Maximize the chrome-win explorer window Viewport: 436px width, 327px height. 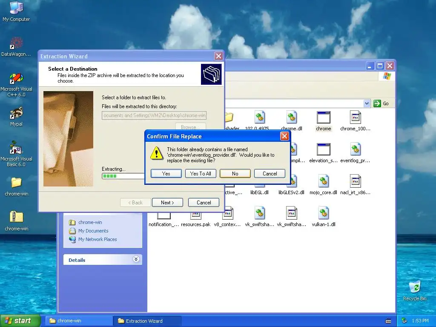380,66
